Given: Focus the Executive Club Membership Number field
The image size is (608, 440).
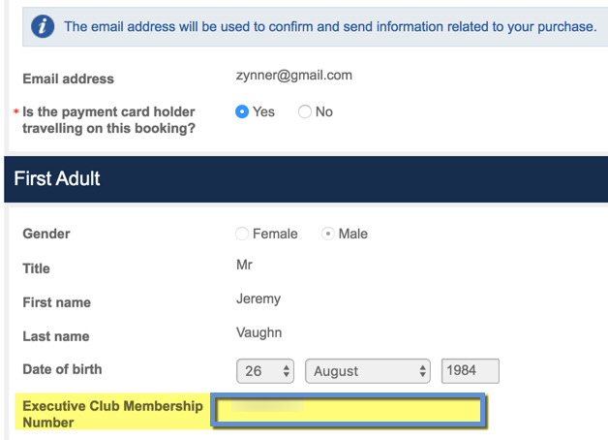Looking at the screenshot, I should [x=349, y=411].
